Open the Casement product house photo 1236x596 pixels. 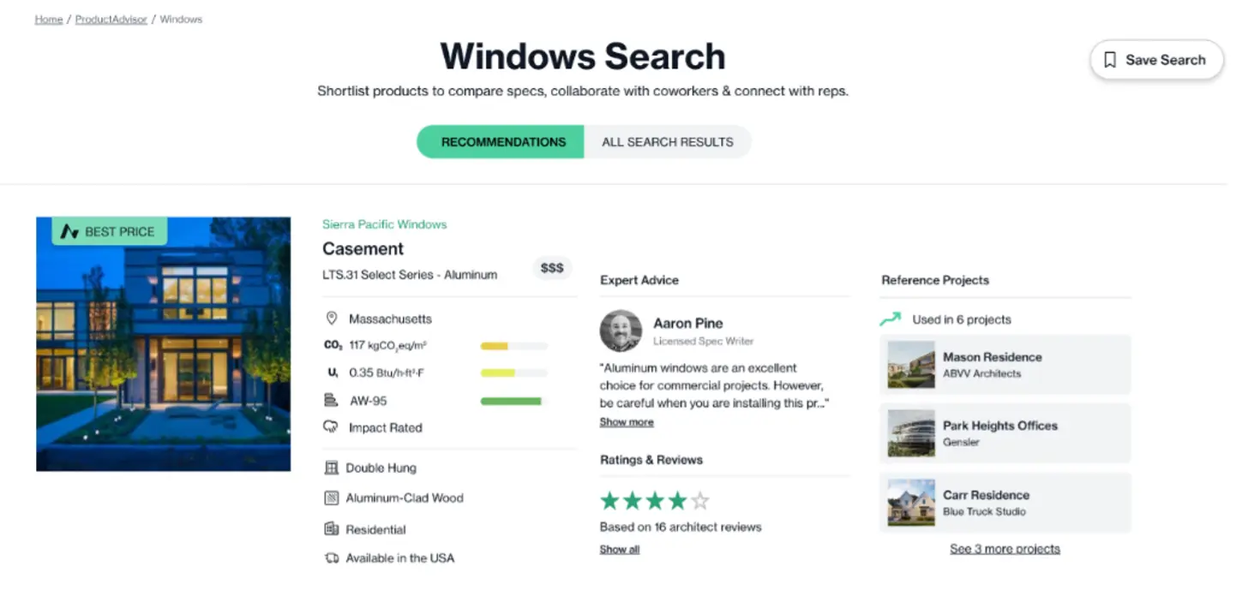point(163,343)
